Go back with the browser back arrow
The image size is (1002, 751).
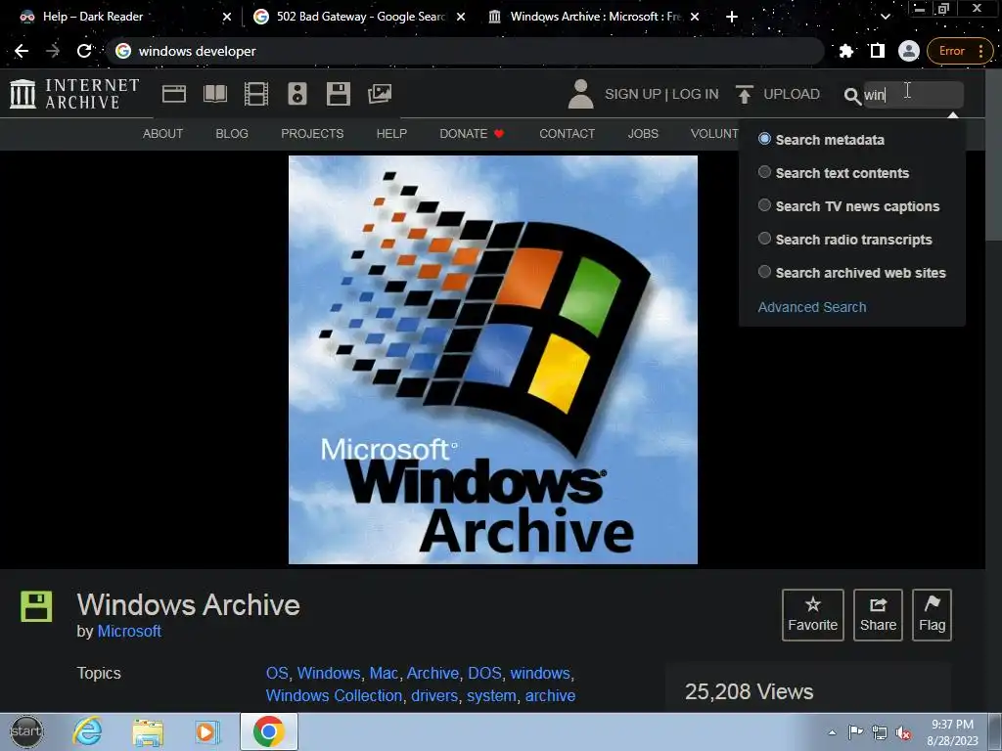point(22,51)
